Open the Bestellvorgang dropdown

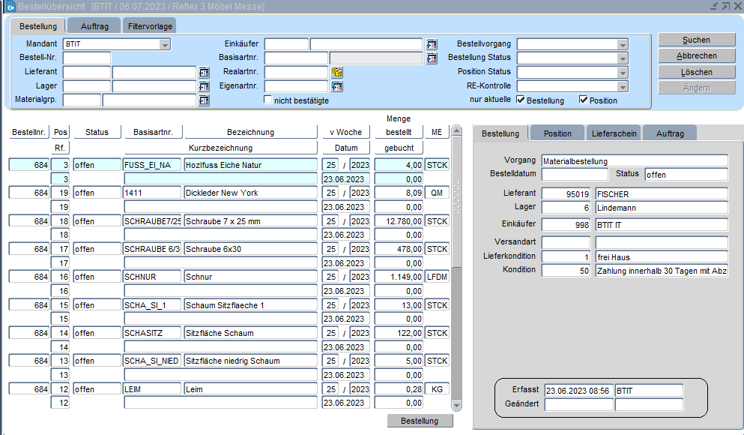[x=622, y=44]
